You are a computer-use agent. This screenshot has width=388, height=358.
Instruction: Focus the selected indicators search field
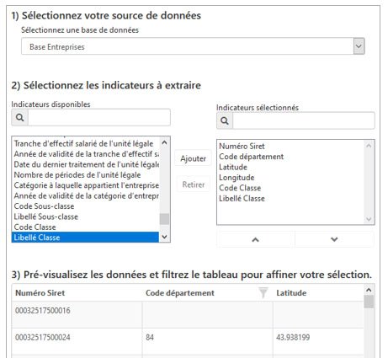304,120
